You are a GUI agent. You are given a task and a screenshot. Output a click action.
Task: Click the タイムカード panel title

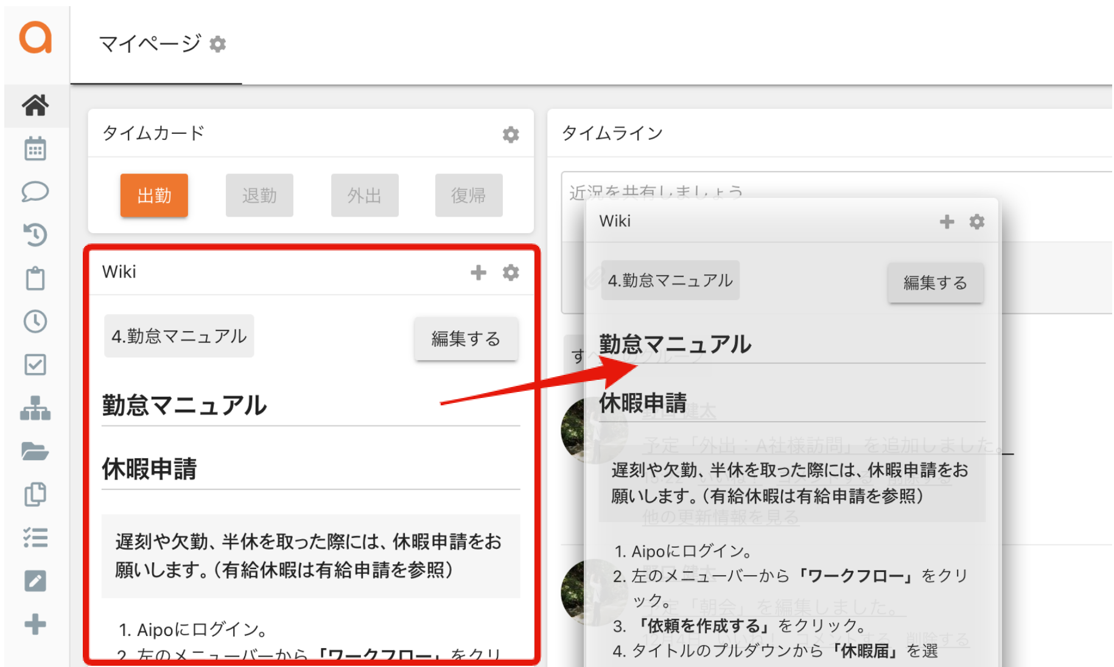click(x=153, y=133)
